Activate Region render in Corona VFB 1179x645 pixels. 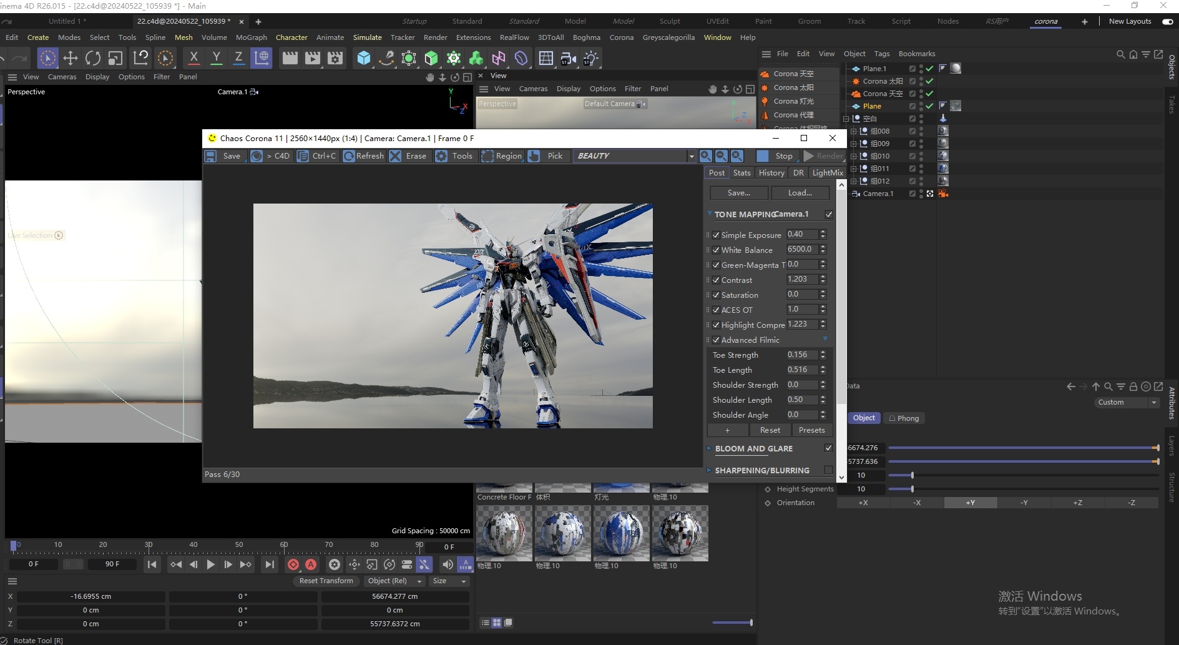point(502,156)
